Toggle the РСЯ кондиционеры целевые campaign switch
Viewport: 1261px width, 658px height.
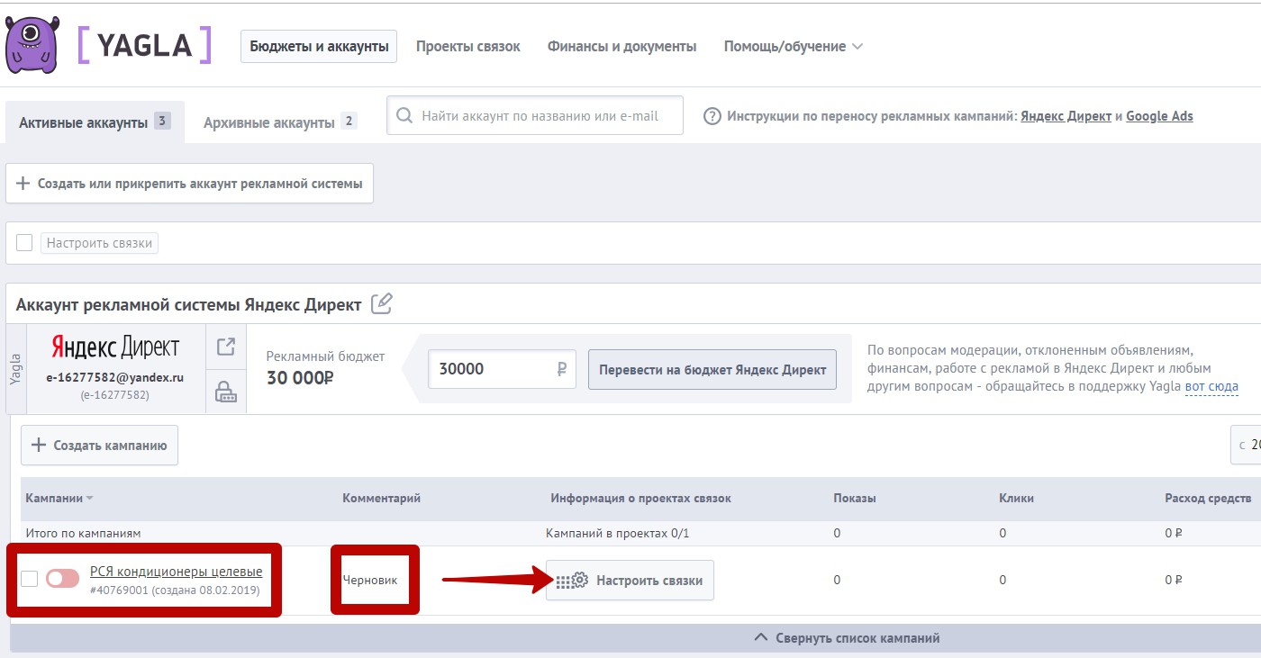tap(62, 579)
